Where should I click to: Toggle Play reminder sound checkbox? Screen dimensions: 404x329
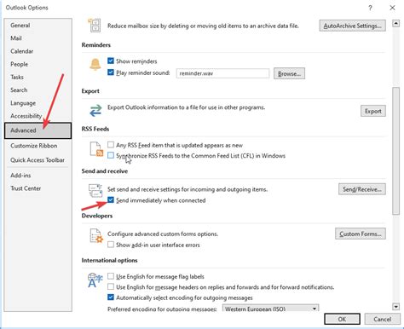[111, 72]
